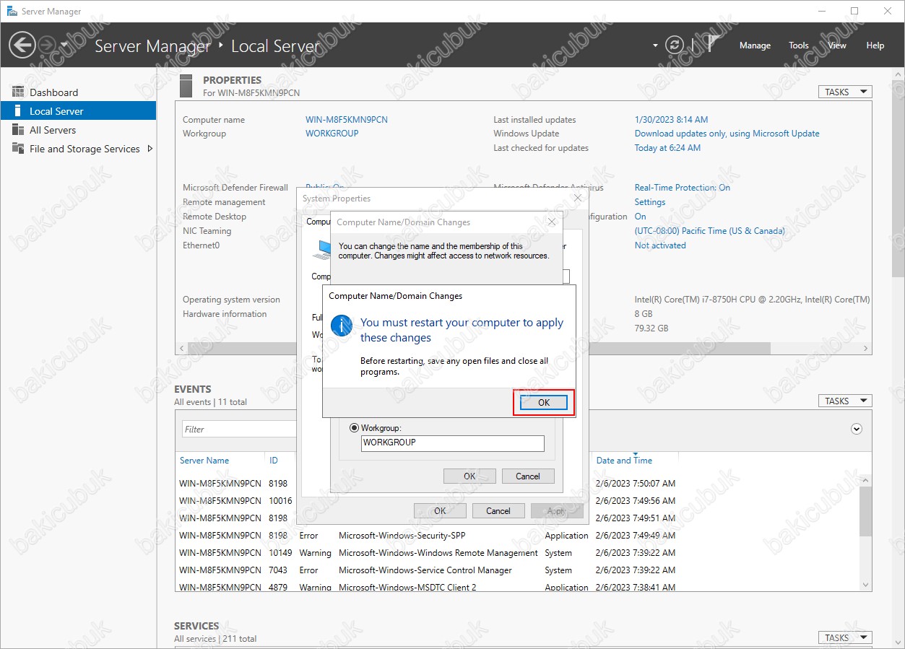Click Cancel in the System Properties dialog
This screenshot has width=905, height=649.
click(498, 511)
